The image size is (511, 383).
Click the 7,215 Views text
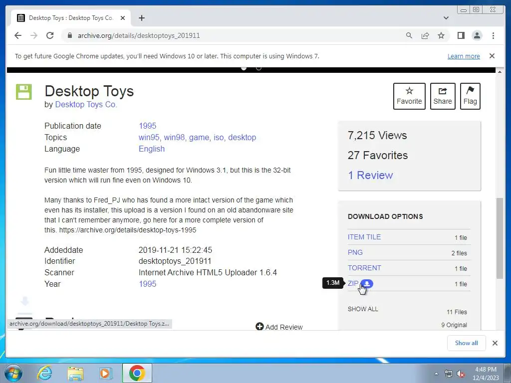tap(377, 135)
